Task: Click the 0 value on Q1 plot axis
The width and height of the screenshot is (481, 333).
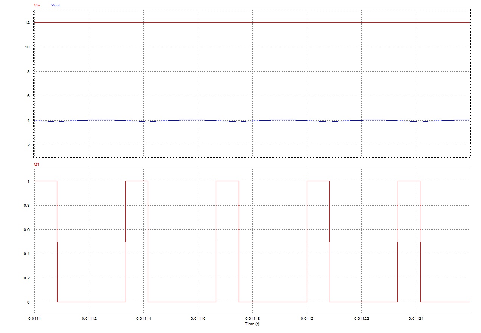Action: coord(28,302)
